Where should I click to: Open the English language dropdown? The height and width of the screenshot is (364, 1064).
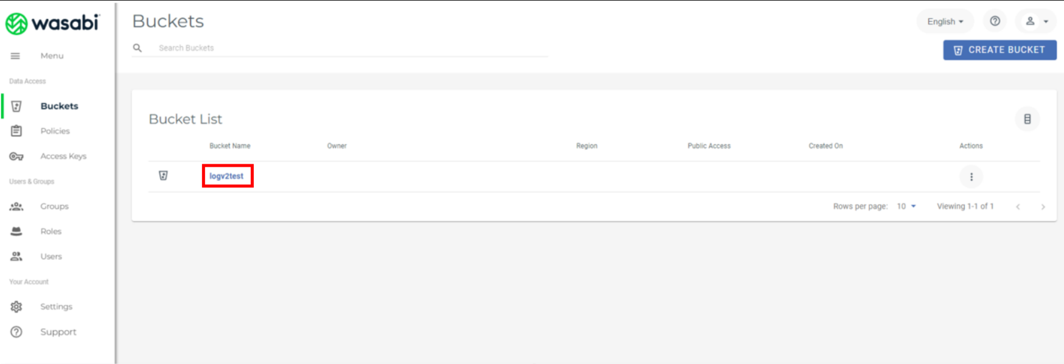pos(945,21)
